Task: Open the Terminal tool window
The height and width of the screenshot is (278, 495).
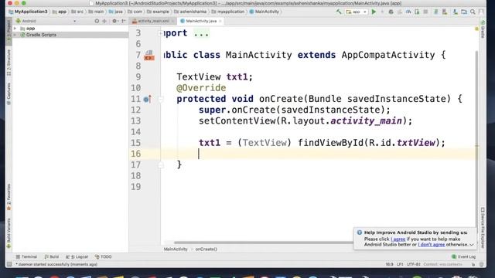Action: (x=26, y=257)
